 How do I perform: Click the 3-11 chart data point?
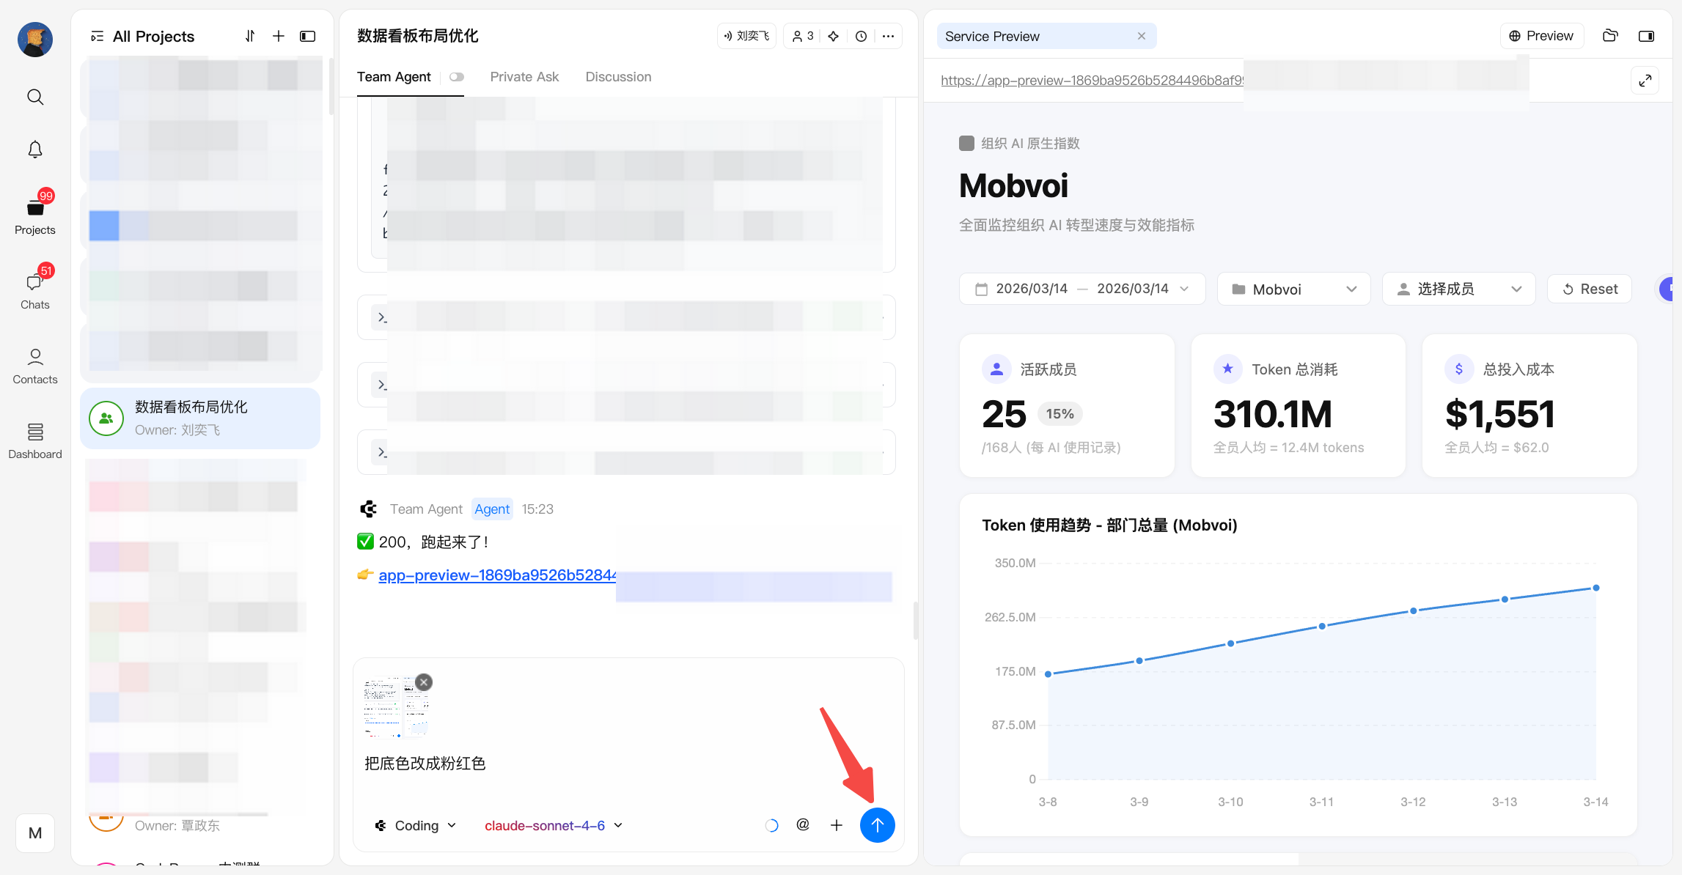tap(1322, 626)
